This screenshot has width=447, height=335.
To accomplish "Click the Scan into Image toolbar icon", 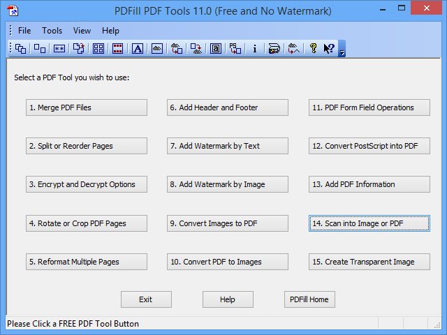I will (x=274, y=49).
